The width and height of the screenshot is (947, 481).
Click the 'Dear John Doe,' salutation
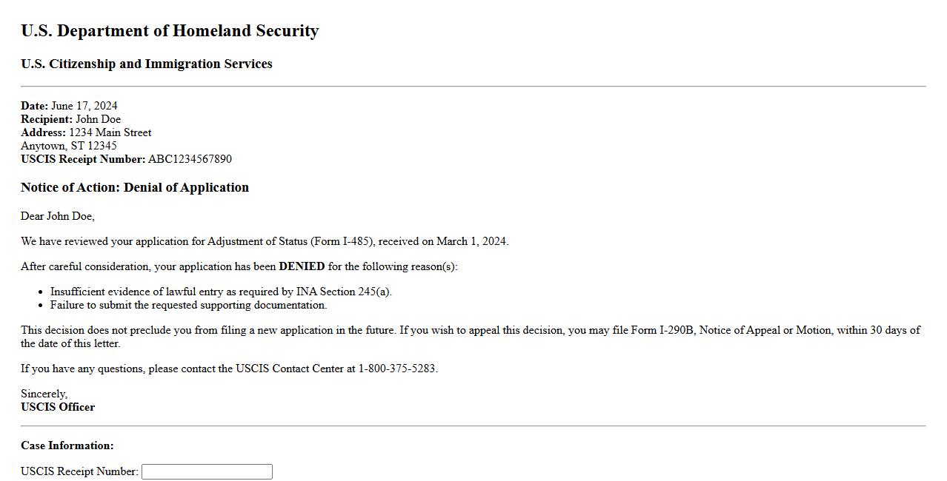point(58,216)
